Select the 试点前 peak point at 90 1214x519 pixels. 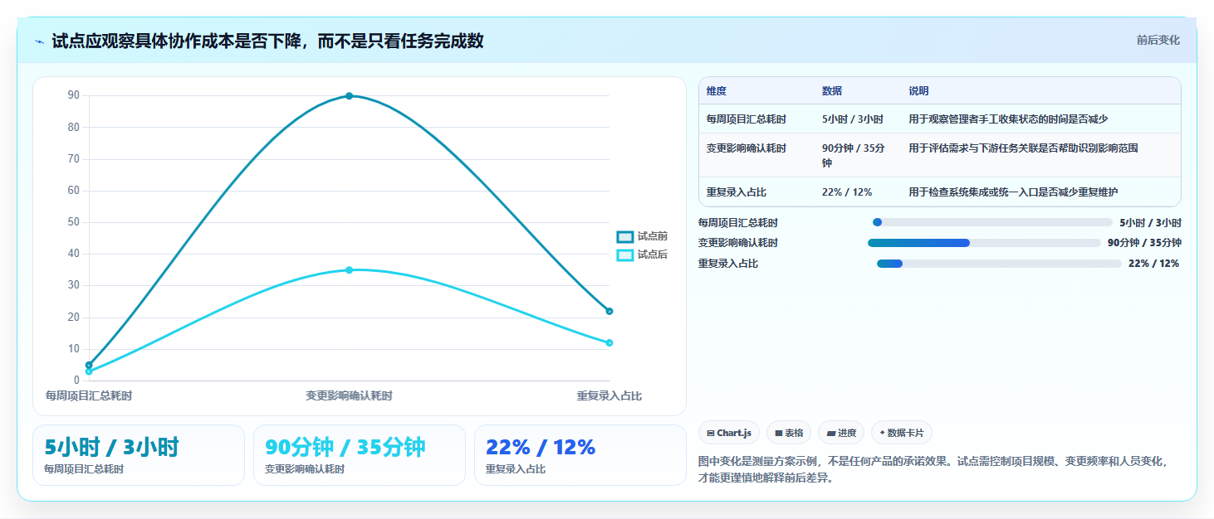click(349, 96)
